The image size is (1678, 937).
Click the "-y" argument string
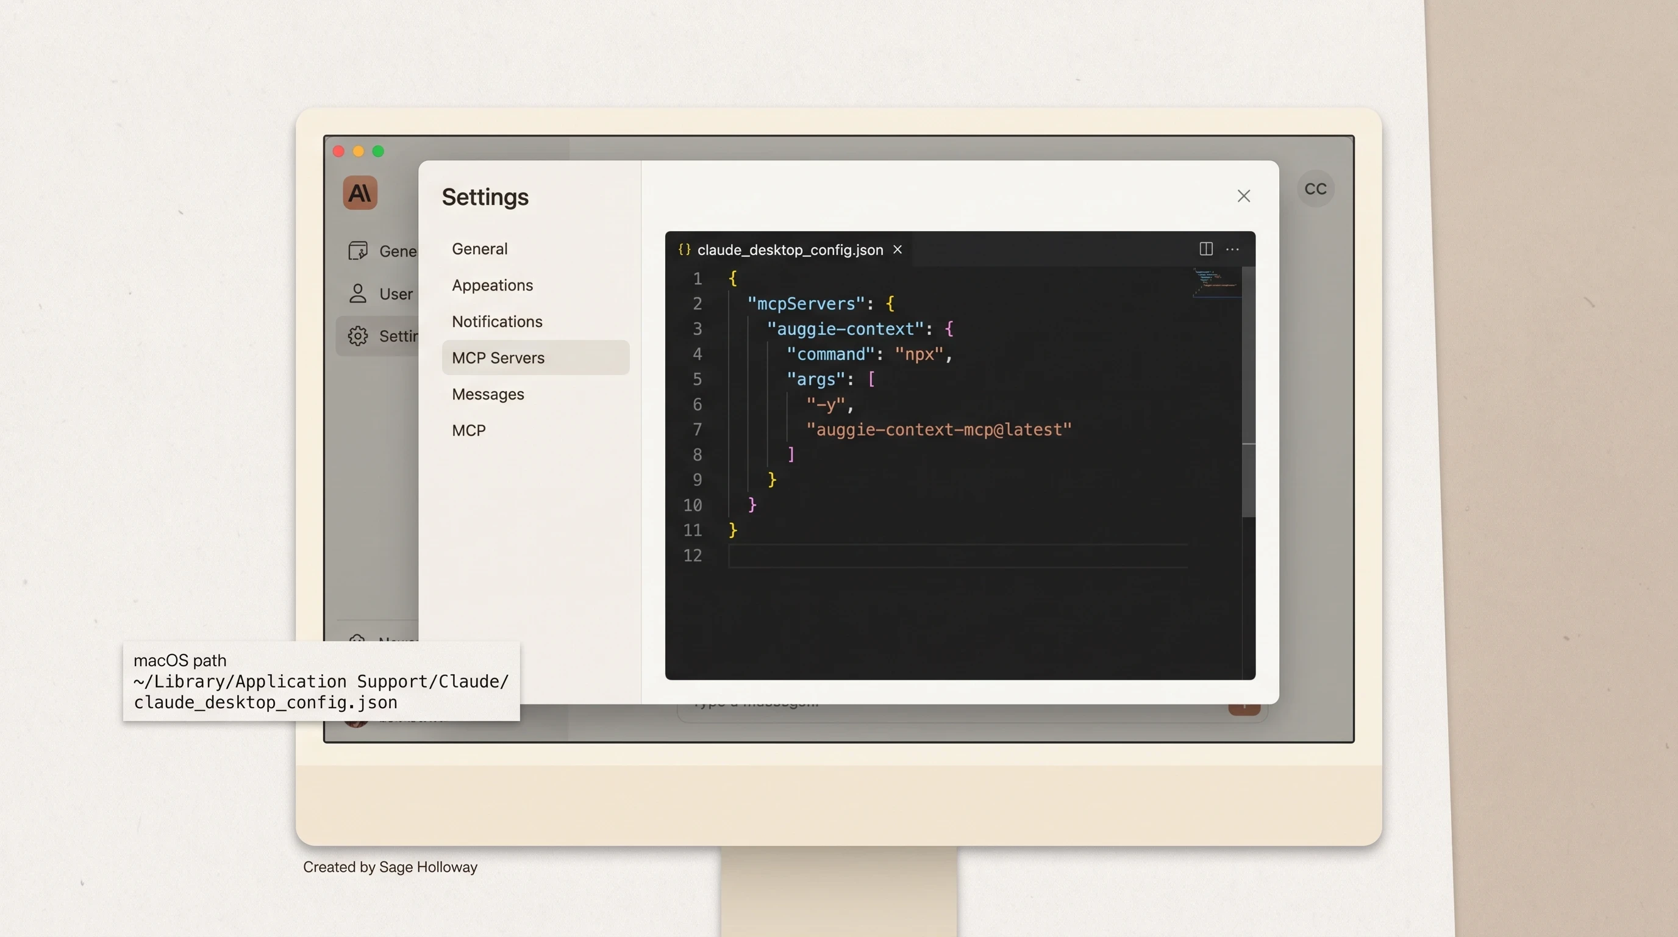(826, 405)
